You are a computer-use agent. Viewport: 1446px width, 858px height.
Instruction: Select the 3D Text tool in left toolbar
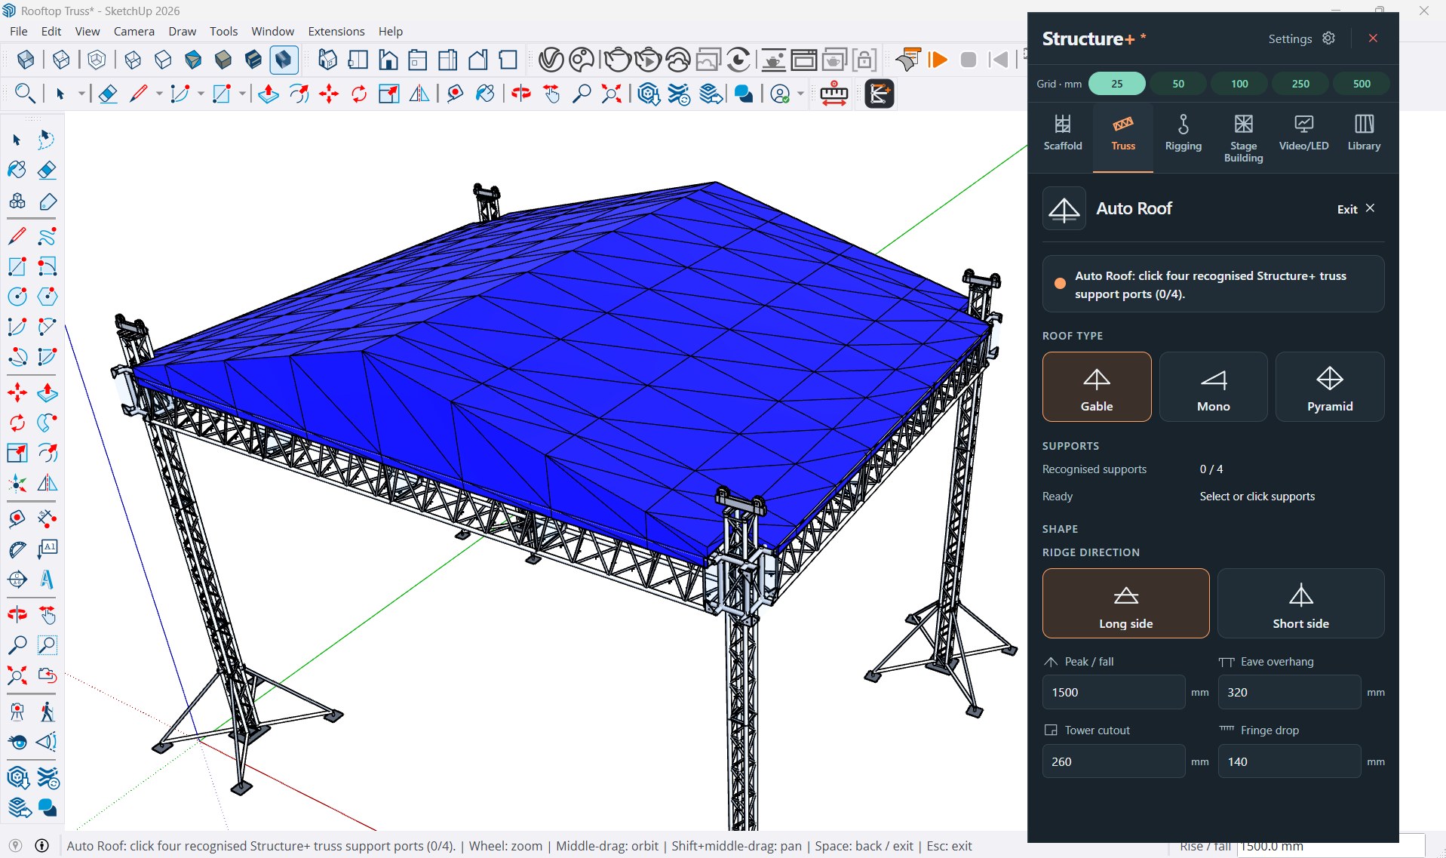(x=47, y=579)
